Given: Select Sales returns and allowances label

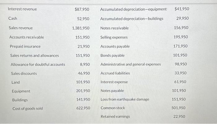Looking at the screenshot, I should (34, 56).
